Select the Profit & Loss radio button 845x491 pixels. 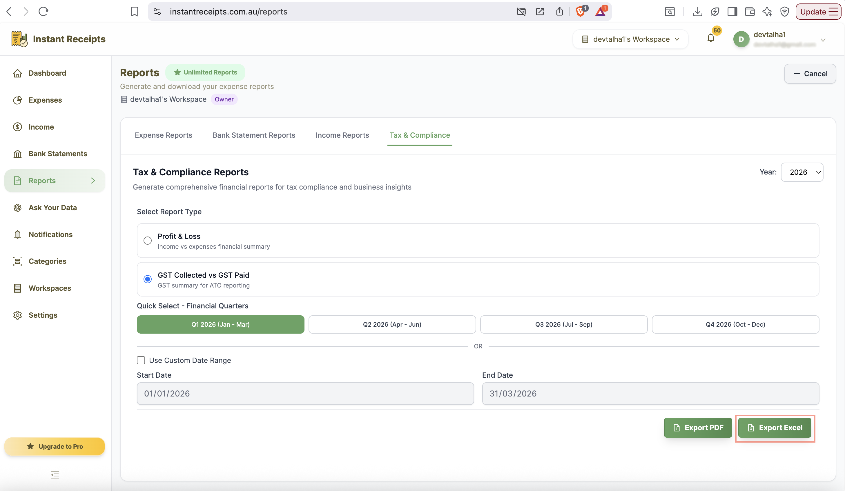[x=148, y=240]
